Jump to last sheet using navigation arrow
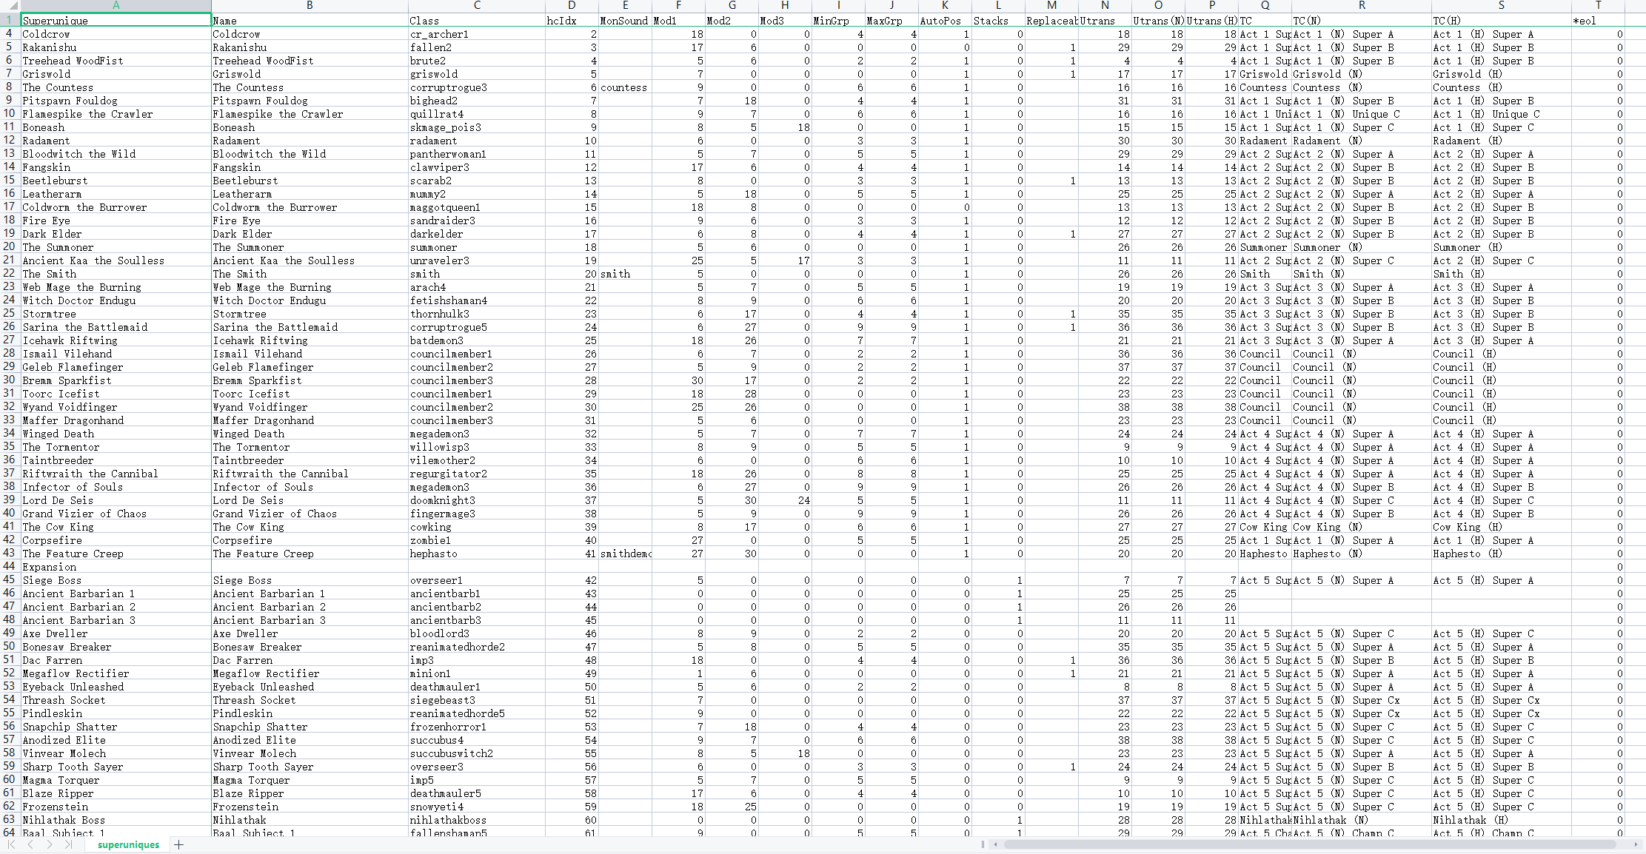The width and height of the screenshot is (1646, 854). [69, 844]
